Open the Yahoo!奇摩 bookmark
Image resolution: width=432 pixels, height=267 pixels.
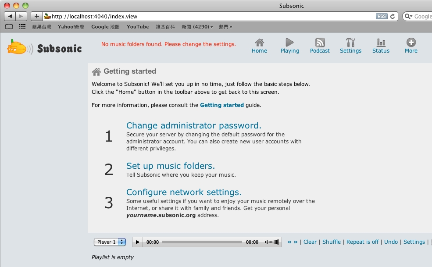pyautogui.click(x=71, y=27)
